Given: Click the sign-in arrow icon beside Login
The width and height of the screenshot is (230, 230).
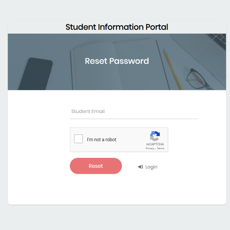Looking at the screenshot, I should [x=140, y=167].
